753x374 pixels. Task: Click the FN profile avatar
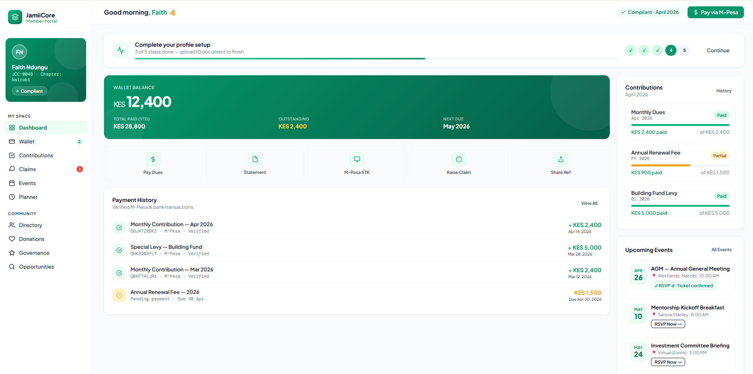pos(19,52)
